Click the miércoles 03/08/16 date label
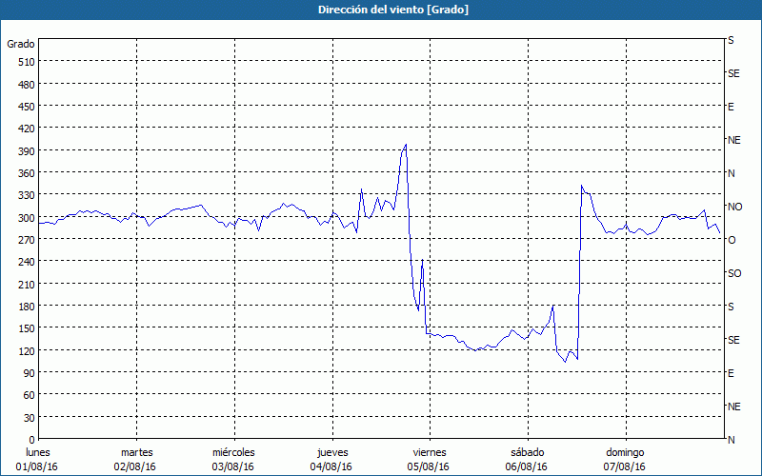Image resolution: width=762 pixels, height=476 pixels. pos(233,459)
